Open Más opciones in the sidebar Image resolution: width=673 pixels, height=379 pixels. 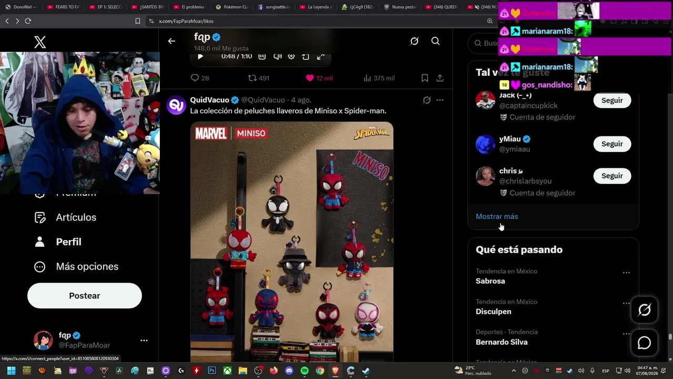(x=76, y=266)
